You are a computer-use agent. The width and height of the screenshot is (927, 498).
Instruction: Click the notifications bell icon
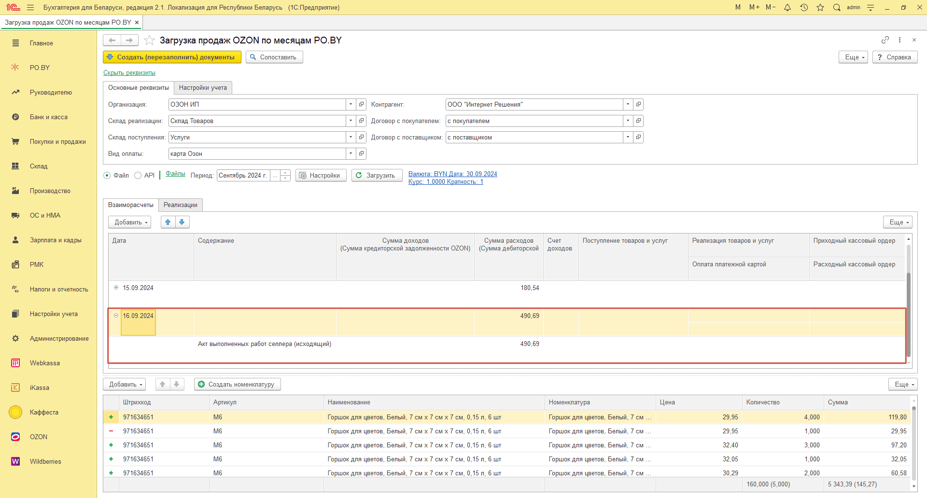(787, 7)
